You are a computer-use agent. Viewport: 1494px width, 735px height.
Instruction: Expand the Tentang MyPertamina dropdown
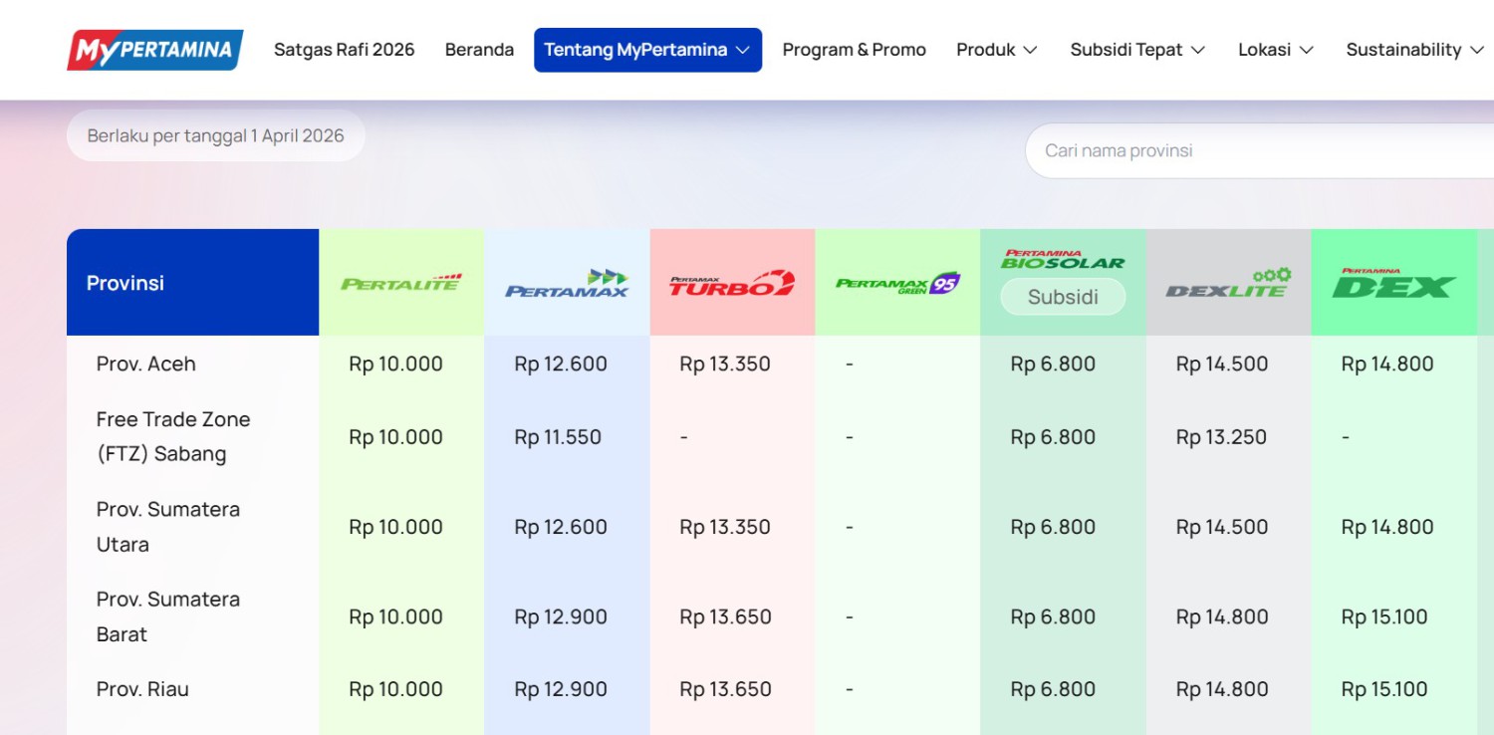click(x=647, y=50)
